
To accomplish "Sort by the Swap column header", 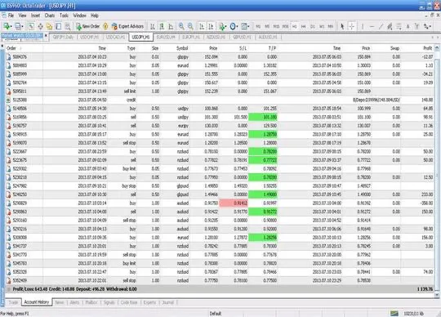I will pyautogui.click(x=386, y=48).
